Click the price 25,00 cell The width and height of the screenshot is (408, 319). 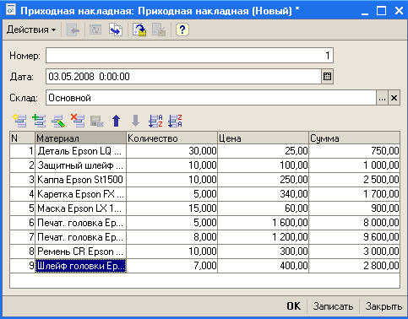coord(263,151)
